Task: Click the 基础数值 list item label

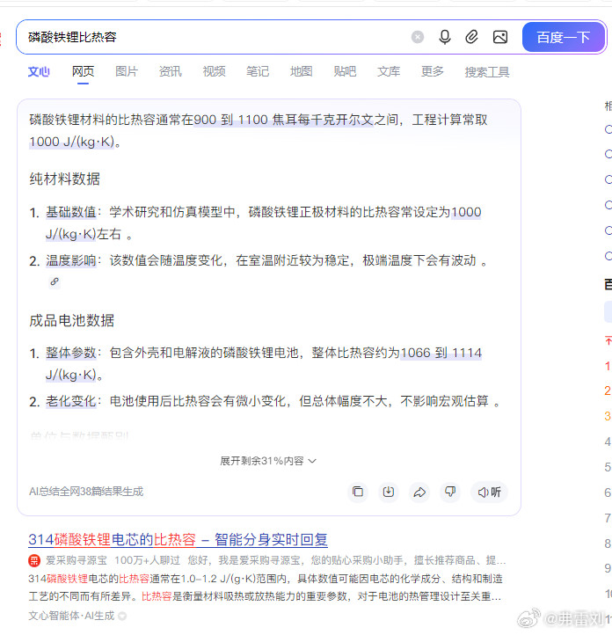Action: [71, 212]
